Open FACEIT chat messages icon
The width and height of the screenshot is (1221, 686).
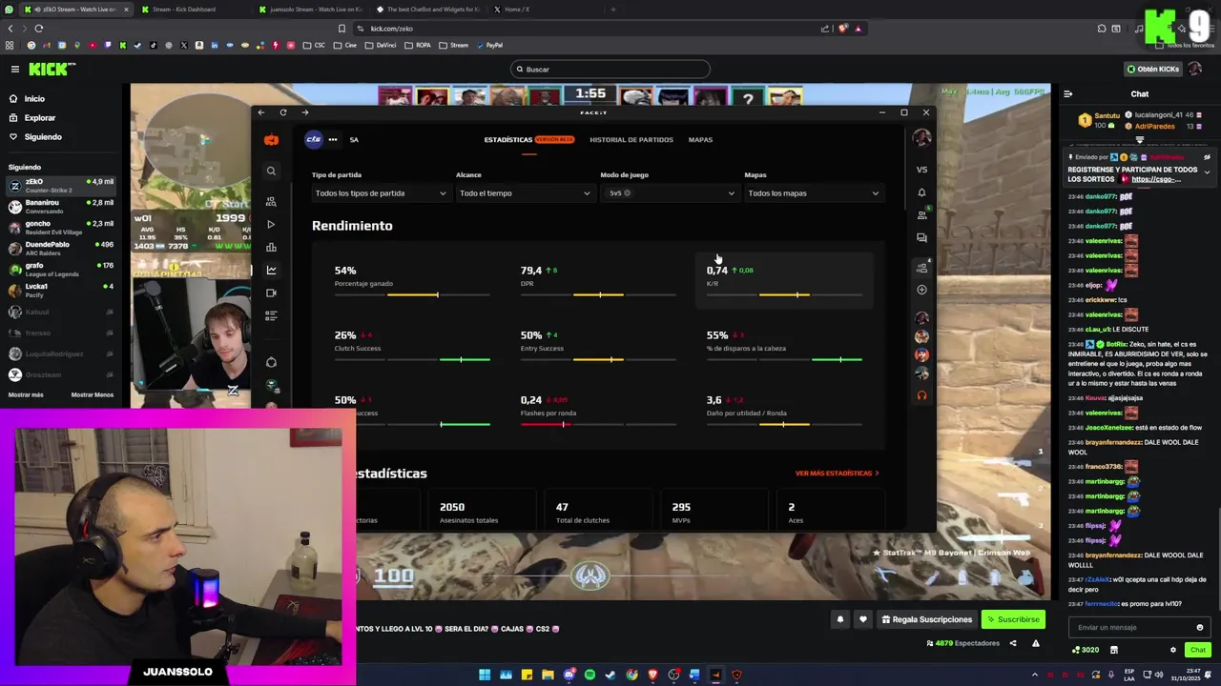tap(921, 238)
